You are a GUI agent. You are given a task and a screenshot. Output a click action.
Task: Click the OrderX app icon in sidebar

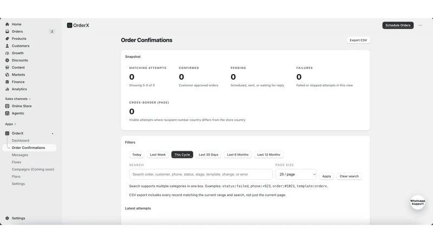(x=7, y=133)
